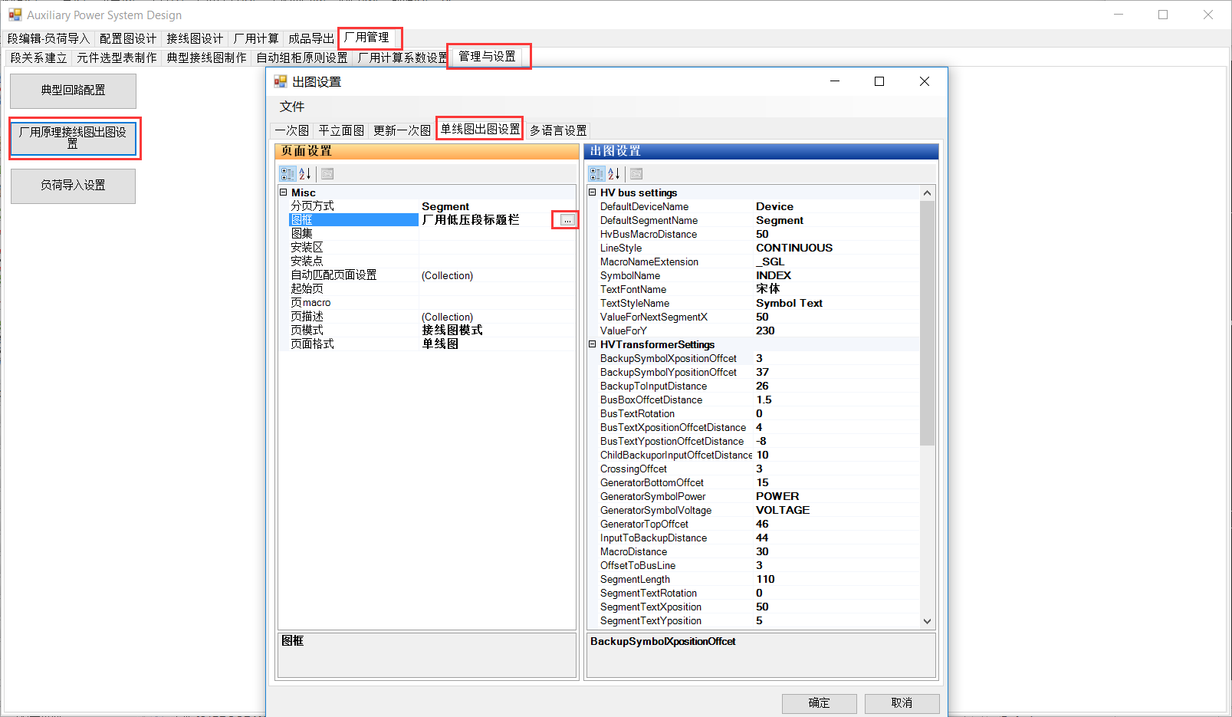
Task: Open the 图框 browse ellipsis button
Action: click(567, 220)
